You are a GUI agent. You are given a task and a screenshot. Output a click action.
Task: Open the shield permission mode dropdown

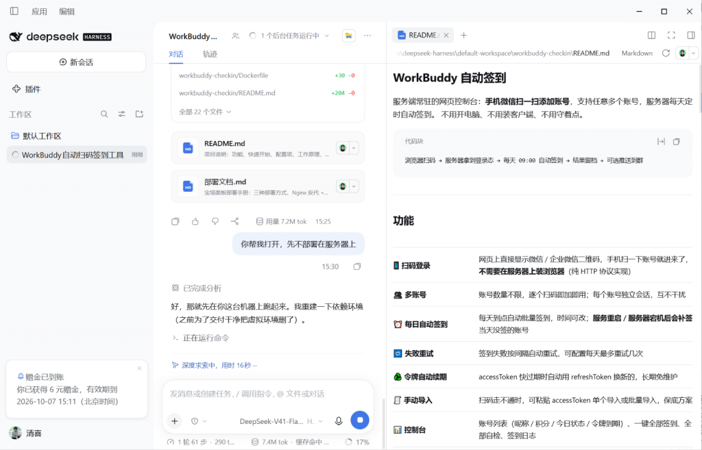[199, 421]
